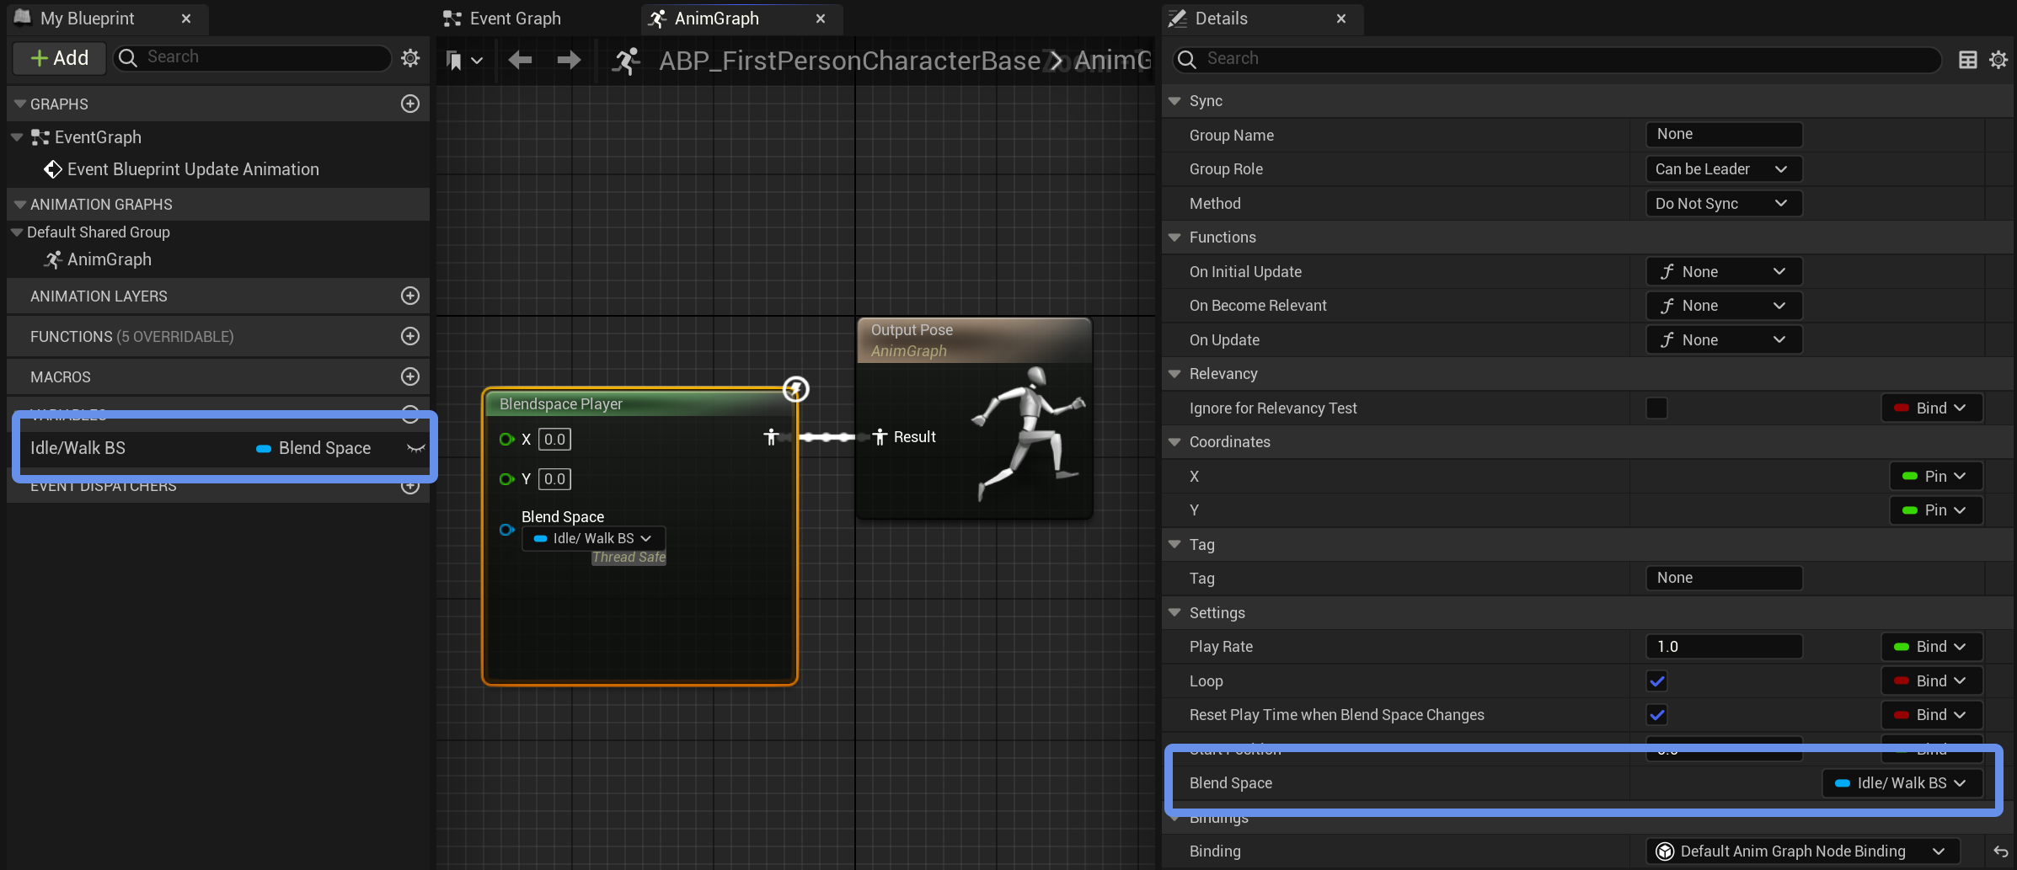Click the X input pin on Blendspace Player
The height and width of the screenshot is (870, 2017).
click(x=506, y=439)
